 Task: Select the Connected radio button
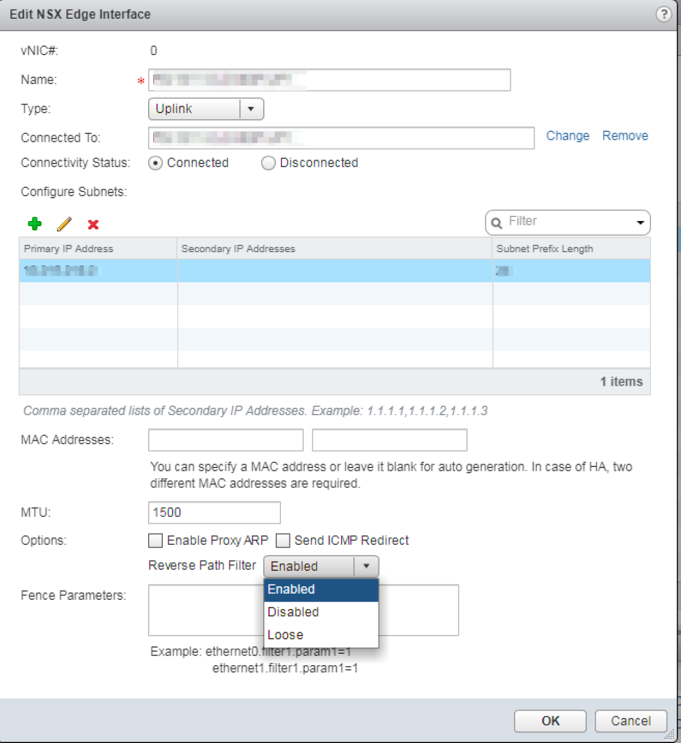[x=155, y=163]
